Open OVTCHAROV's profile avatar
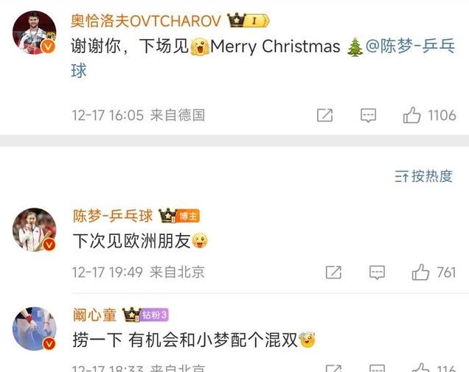This screenshot has width=469, height=372. tap(34, 32)
